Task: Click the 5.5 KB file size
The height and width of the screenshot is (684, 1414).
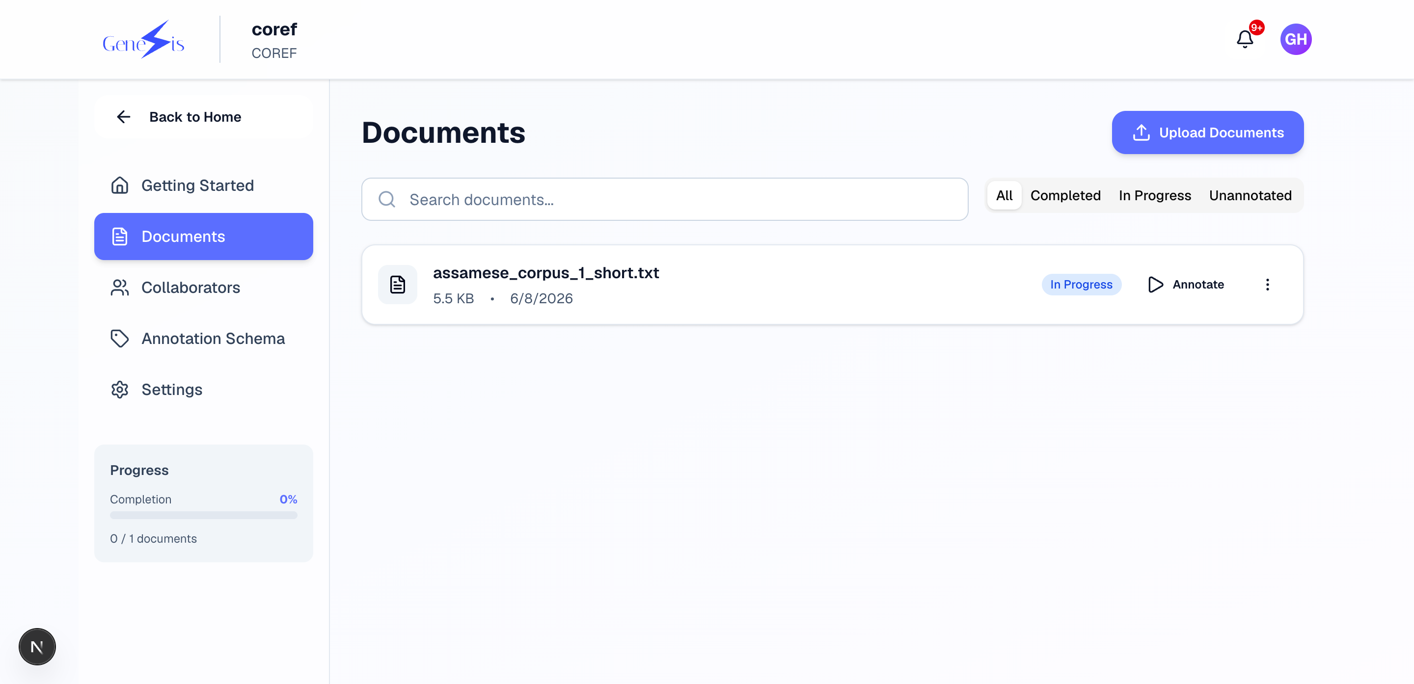Action: click(x=453, y=298)
